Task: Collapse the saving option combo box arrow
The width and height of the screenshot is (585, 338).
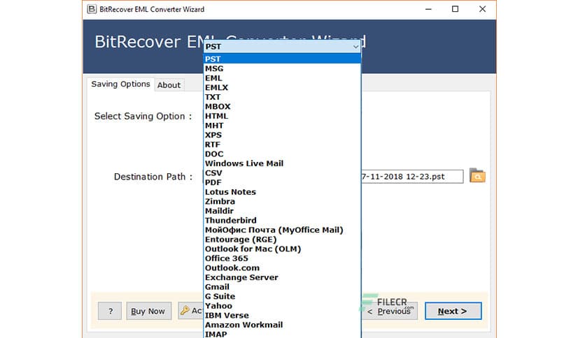Action: 355,47
